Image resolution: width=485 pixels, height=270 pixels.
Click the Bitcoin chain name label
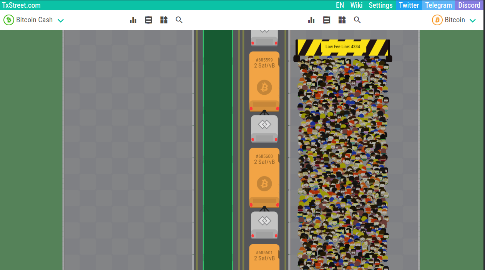[455, 20]
